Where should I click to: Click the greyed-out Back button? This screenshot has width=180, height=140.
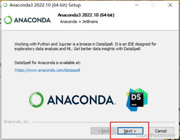pyautogui.click(x=103, y=131)
